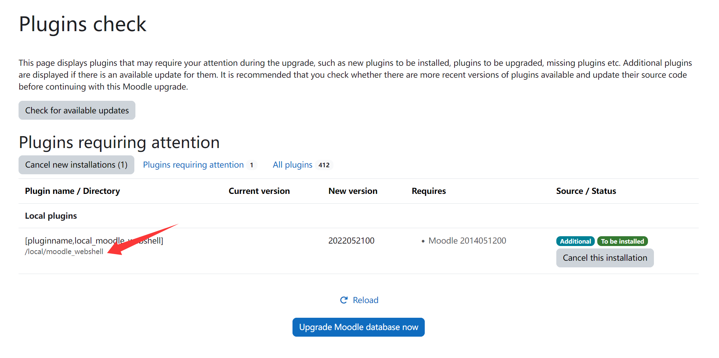The image size is (719, 358).
Task: Click the Moodle 2014051200 requirement entry
Action: tap(467, 241)
